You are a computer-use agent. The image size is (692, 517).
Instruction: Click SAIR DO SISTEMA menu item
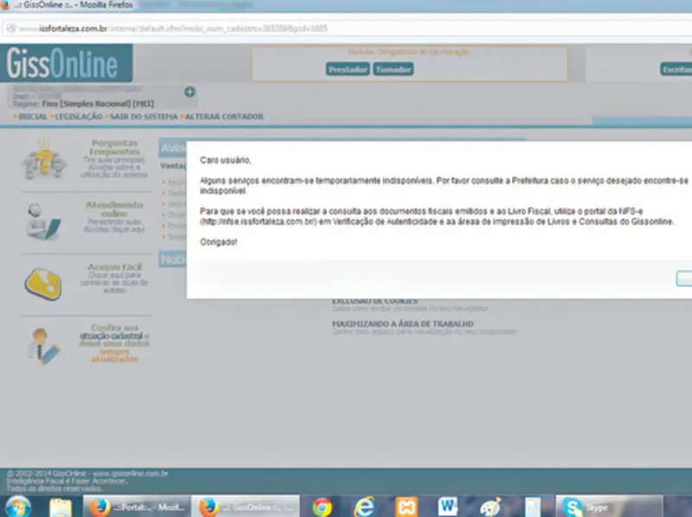tap(143, 116)
